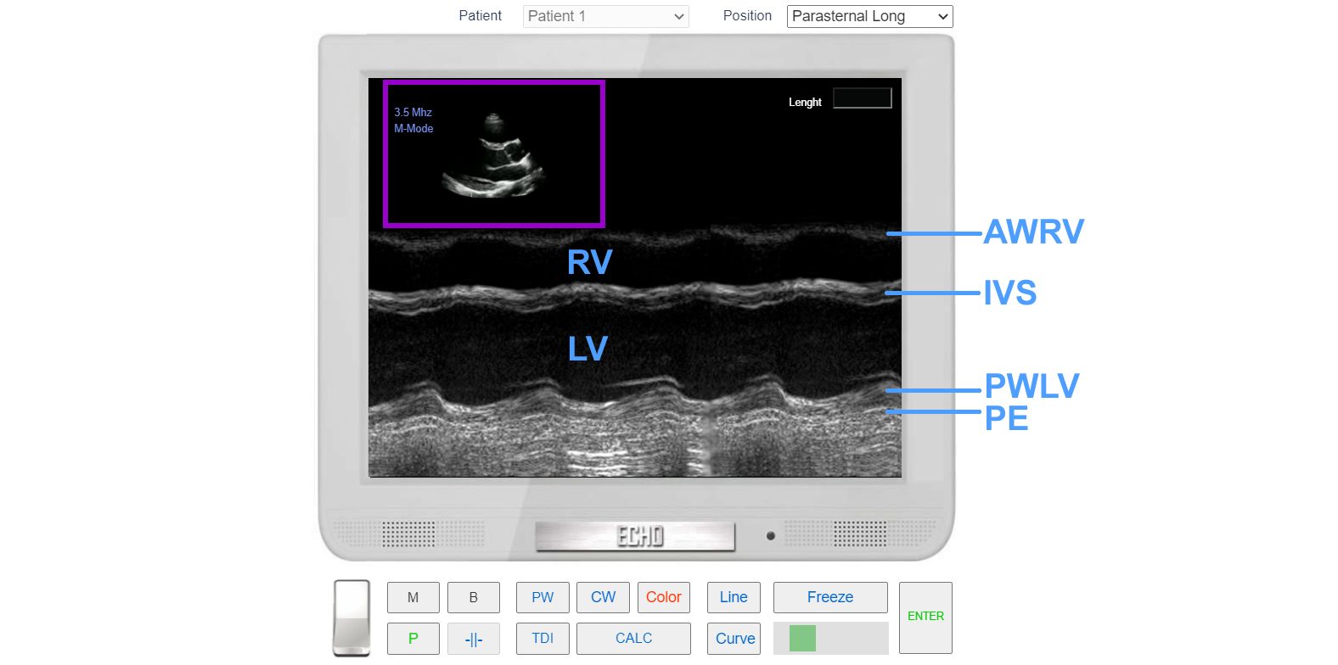Click the ECHO monitor nameplate
The height and width of the screenshot is (665, 1338).
(x=635, y=536)
